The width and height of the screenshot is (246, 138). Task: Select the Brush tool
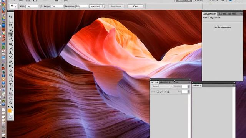click(x=10, y=48)
